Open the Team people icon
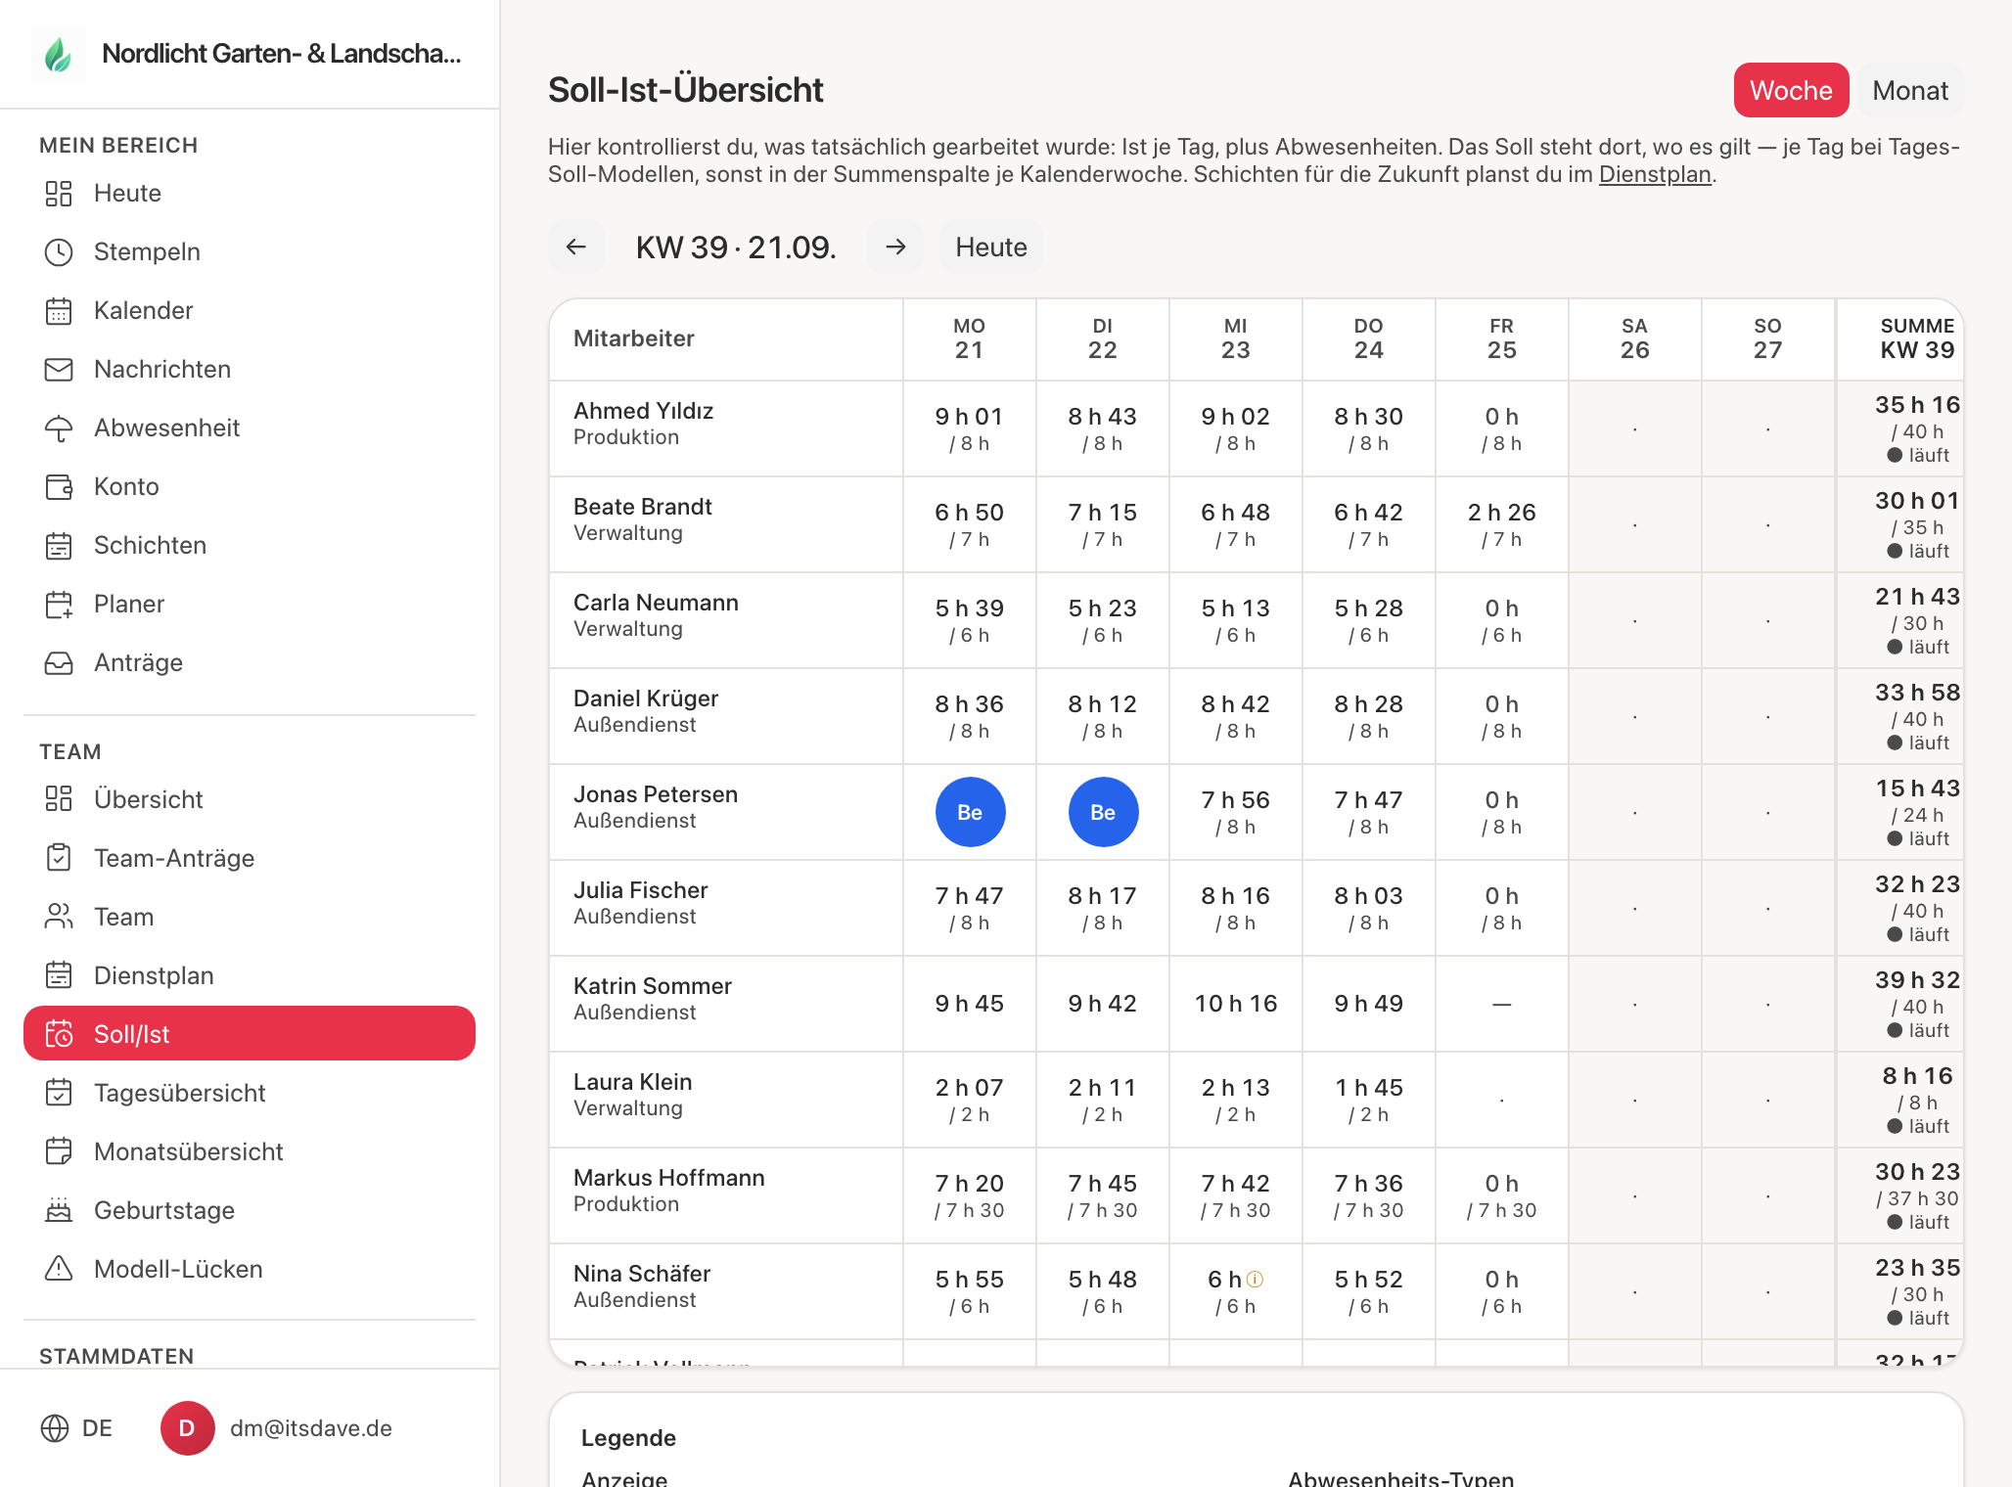This screenshot has width=2012, height=1487. coord(59,917)
